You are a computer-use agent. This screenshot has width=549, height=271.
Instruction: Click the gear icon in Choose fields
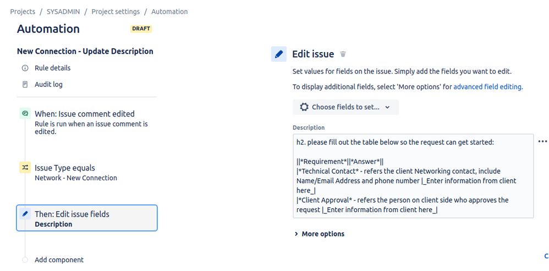click(x=304, y=107)
